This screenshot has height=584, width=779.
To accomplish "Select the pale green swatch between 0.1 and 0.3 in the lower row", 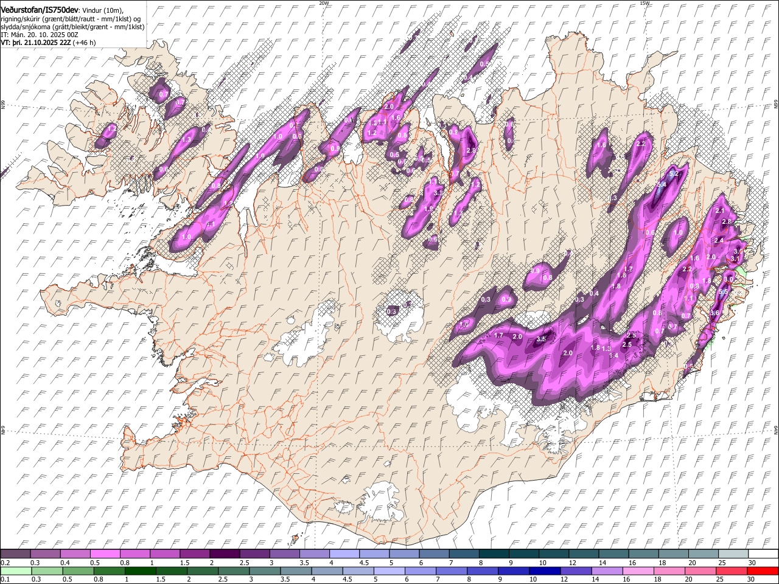I will pyautogui.click(x=15, y=571).
